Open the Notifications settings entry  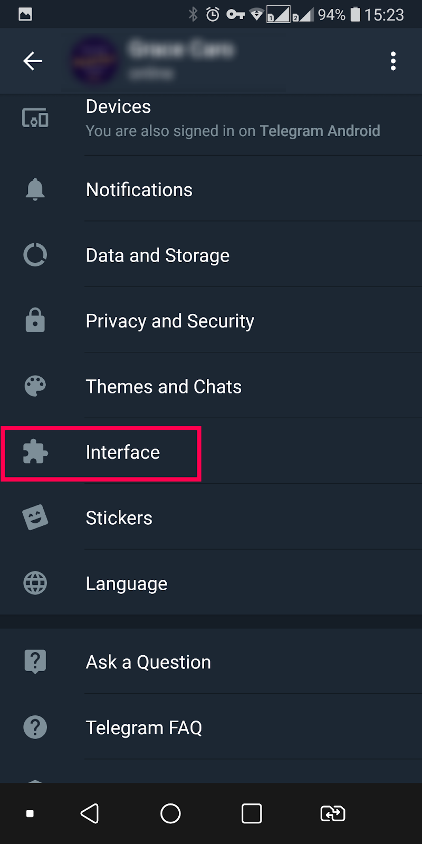(x=139, y=190)
